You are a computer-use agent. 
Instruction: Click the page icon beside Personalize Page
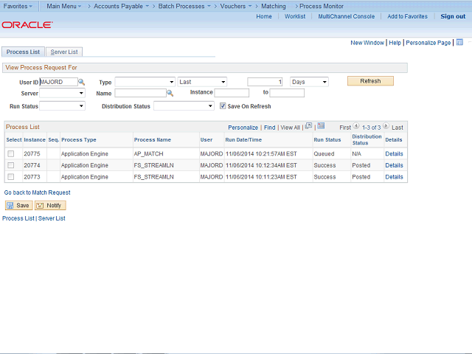tap(459, 43)
